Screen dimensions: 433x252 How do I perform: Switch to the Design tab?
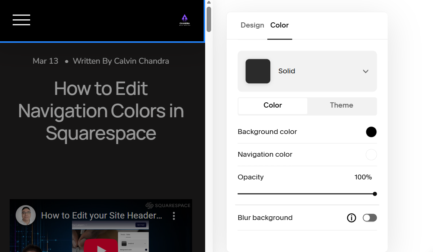pos(252,25)
